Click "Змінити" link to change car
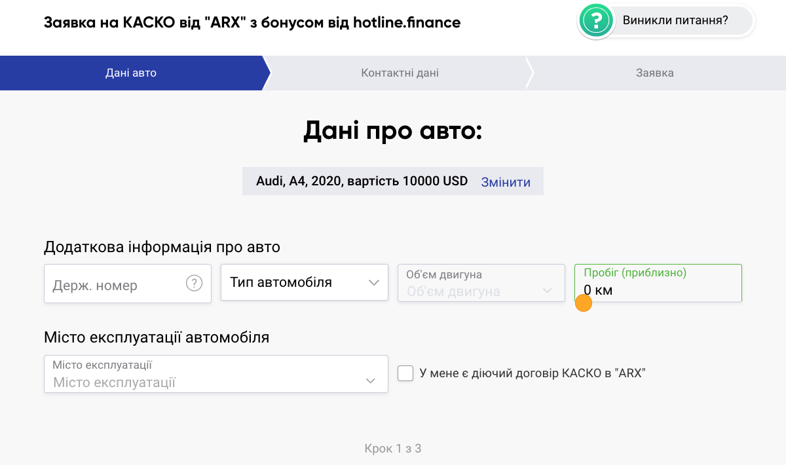786x465 pixels. [x=506, y=182]
